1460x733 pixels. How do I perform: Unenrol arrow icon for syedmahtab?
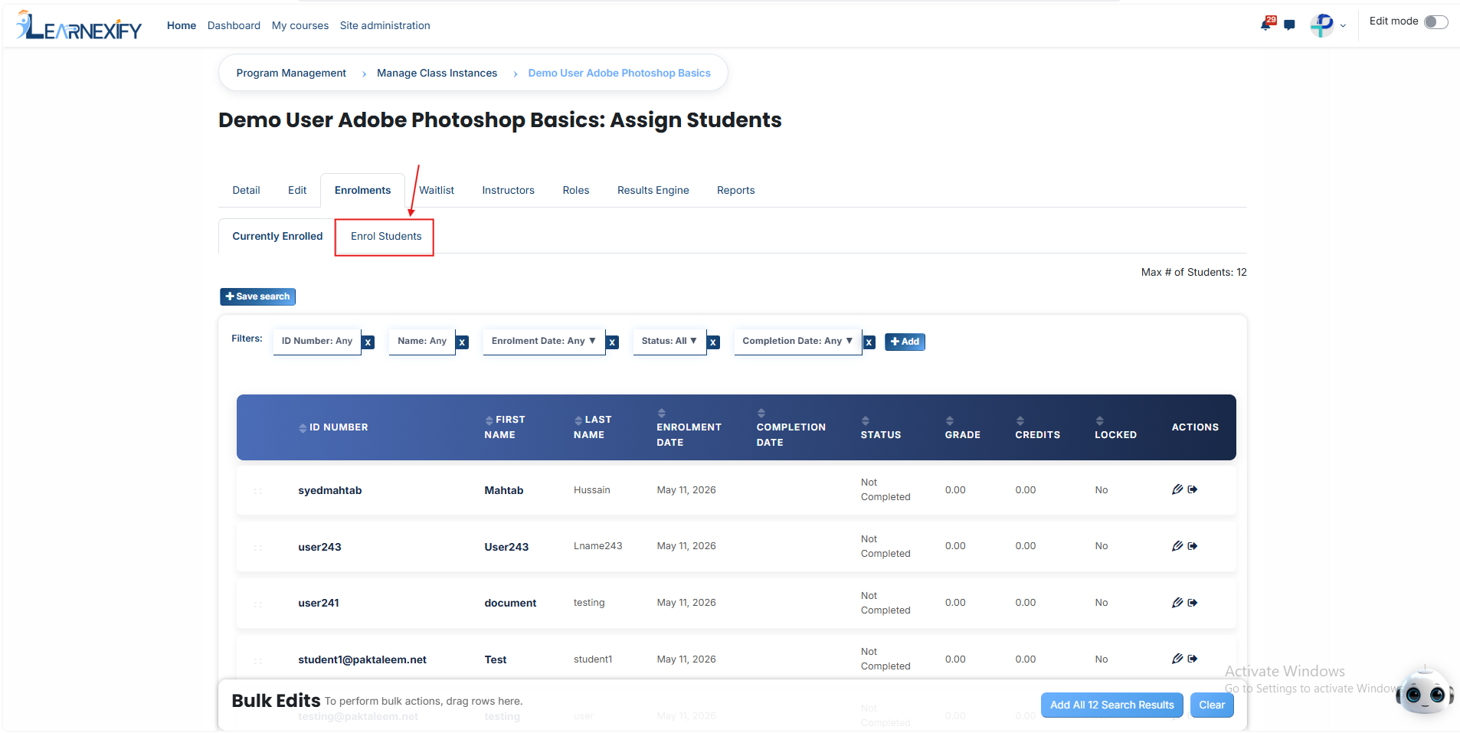1193,489
